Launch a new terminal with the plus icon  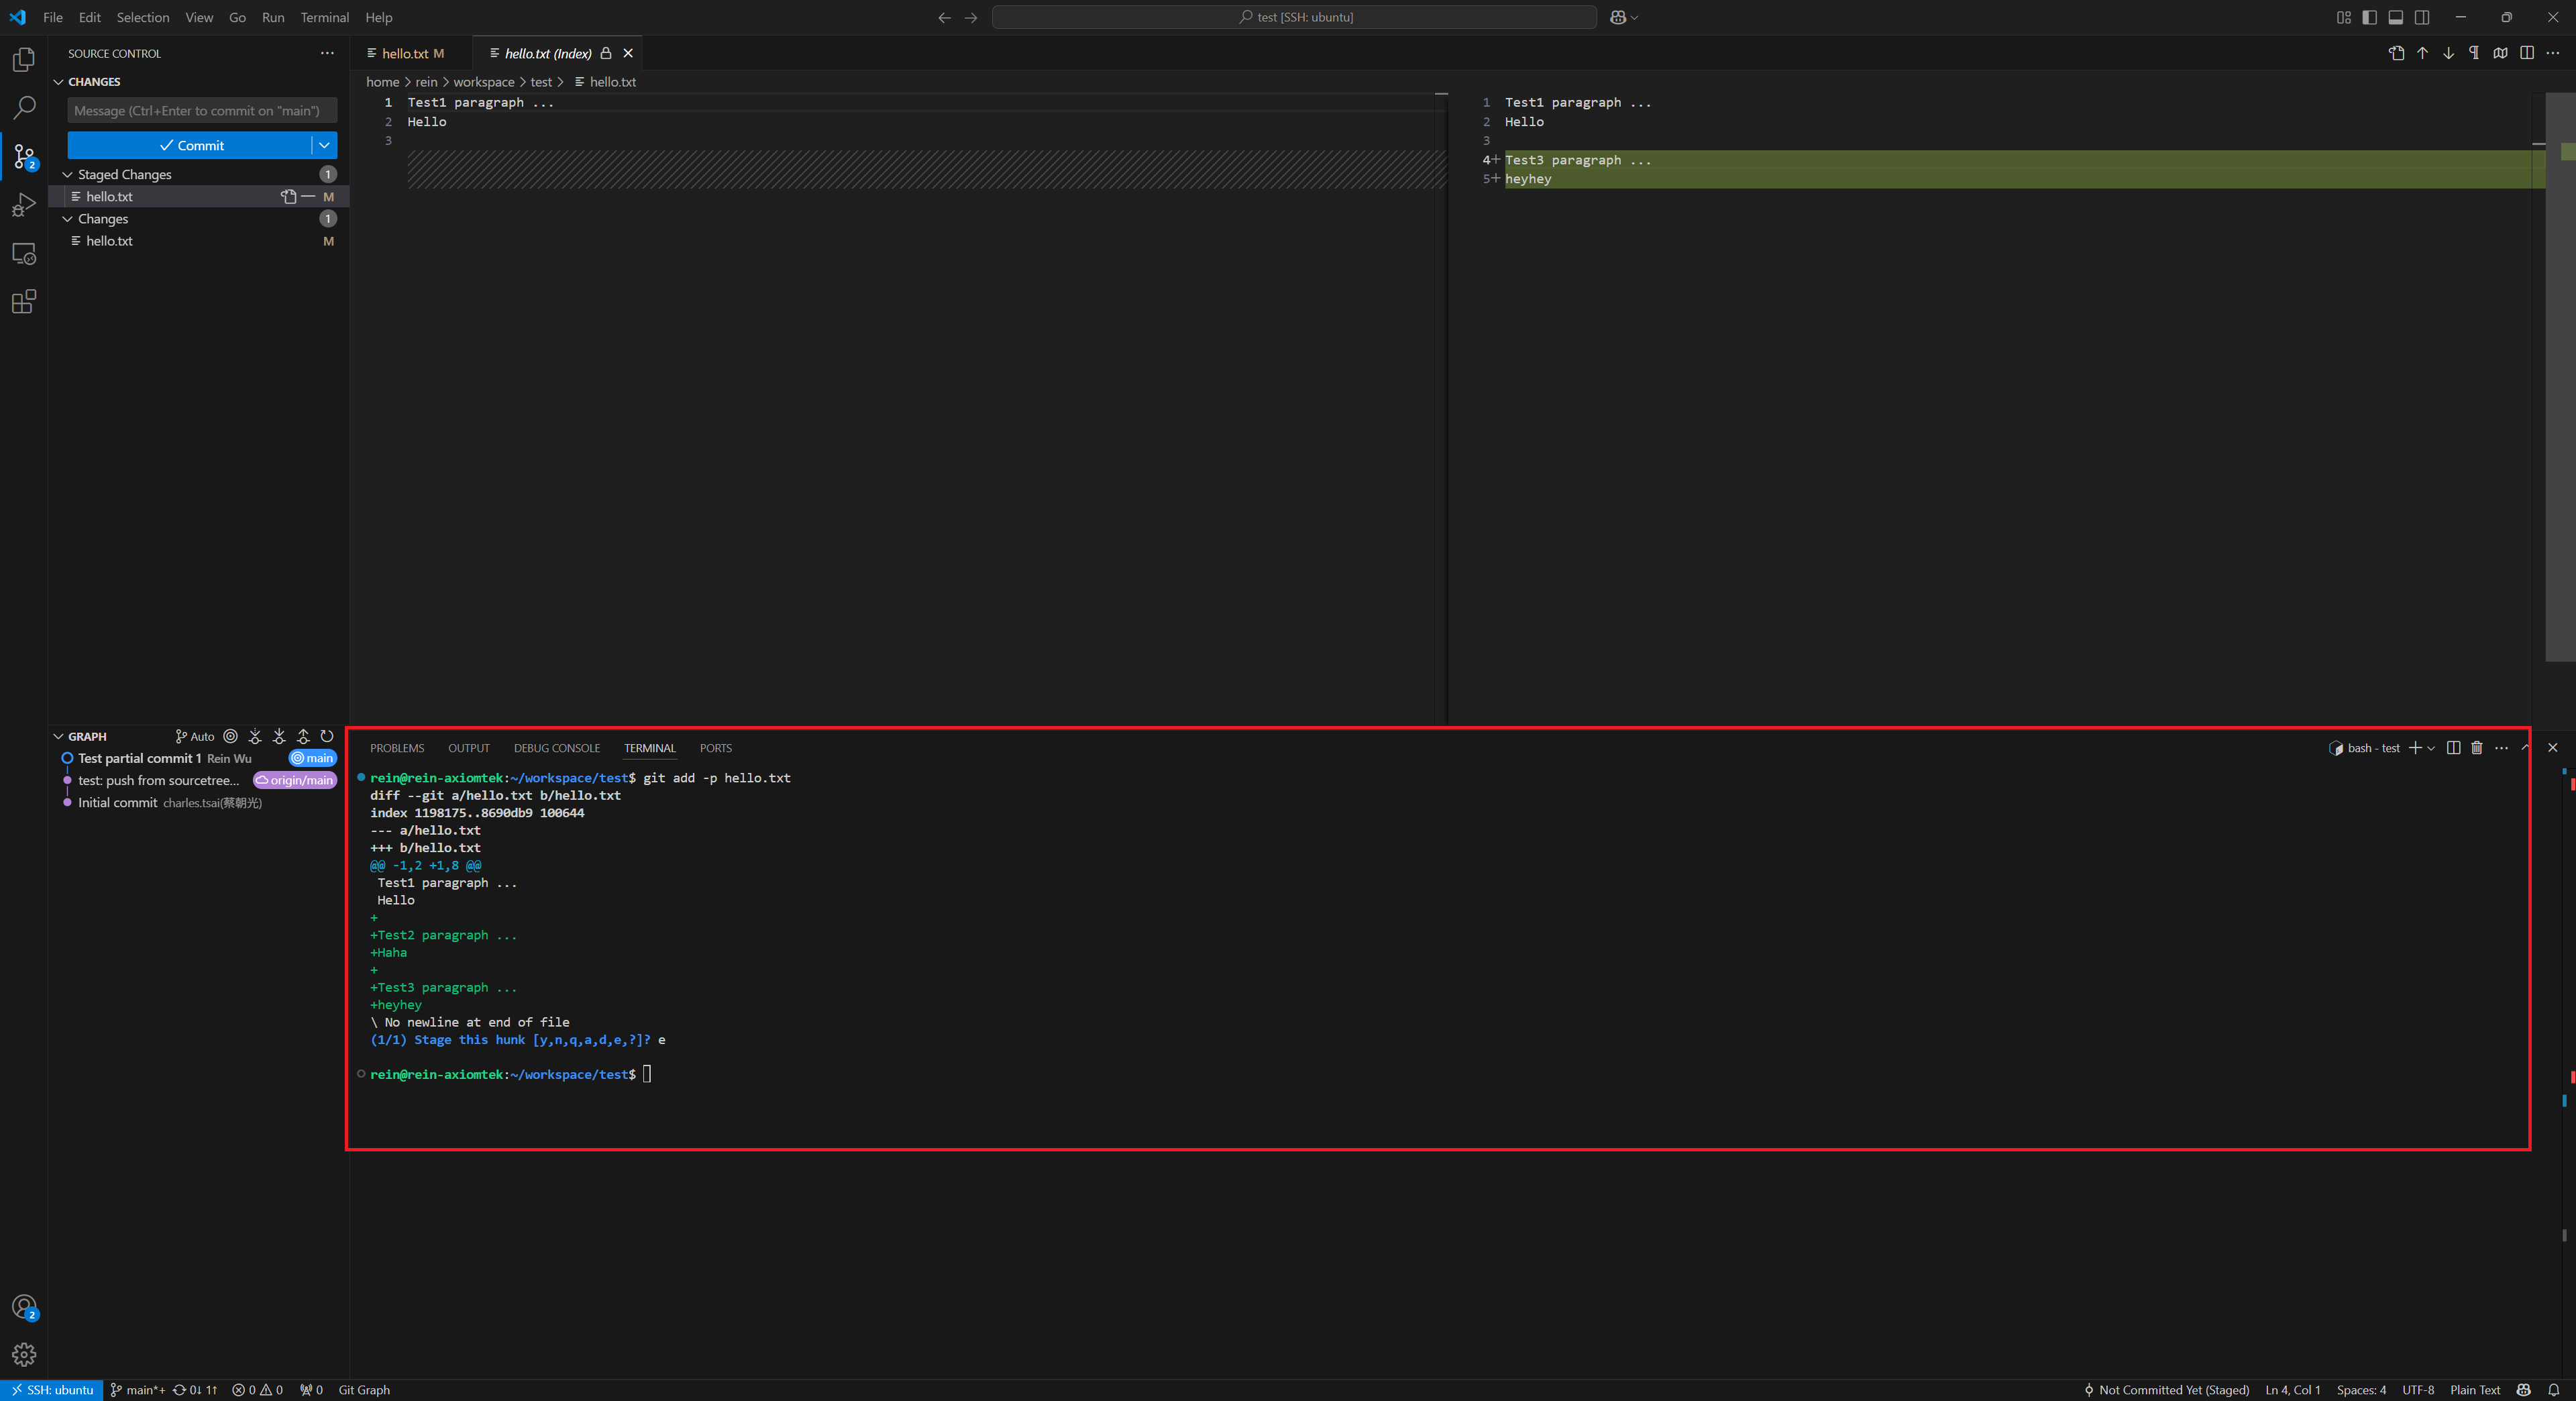(2416, 748)
